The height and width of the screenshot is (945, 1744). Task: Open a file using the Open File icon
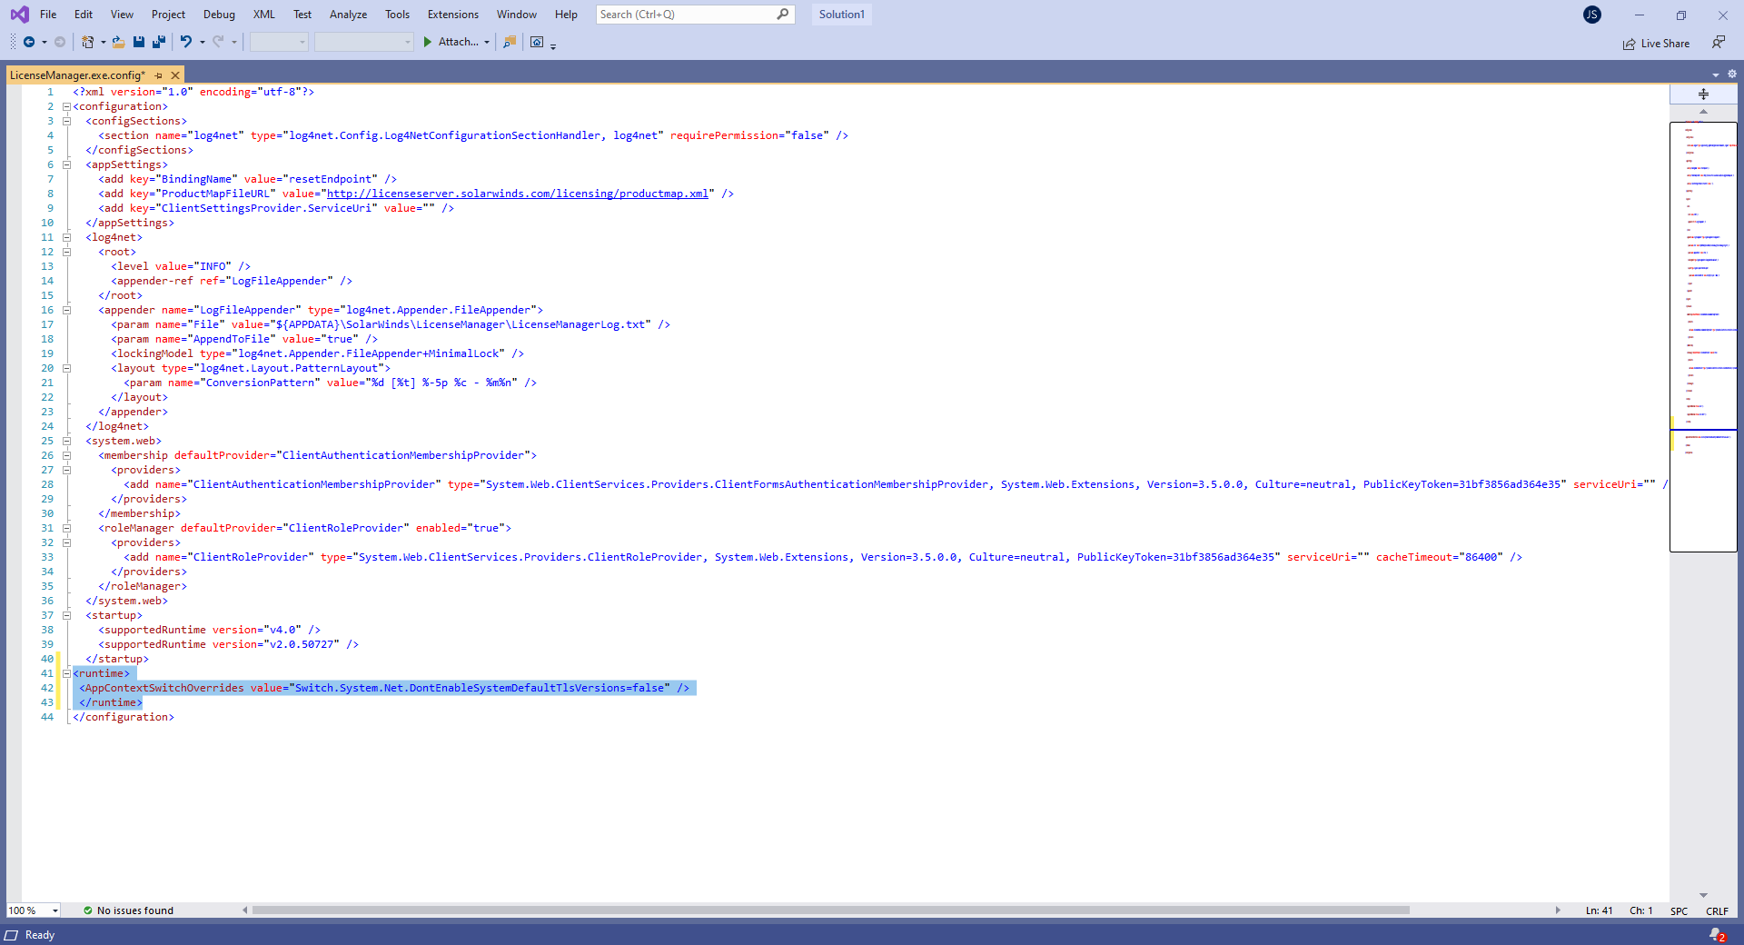click(x=118, y=42)
